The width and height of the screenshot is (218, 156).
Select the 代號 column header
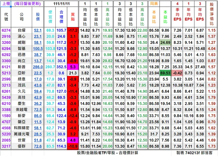pos(6,17)
